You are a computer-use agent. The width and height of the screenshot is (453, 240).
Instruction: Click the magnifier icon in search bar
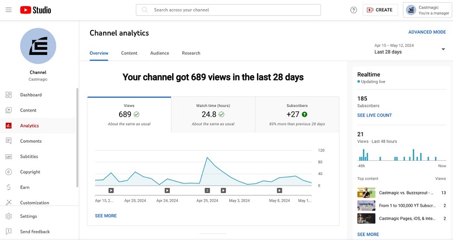tap(145, 10)
